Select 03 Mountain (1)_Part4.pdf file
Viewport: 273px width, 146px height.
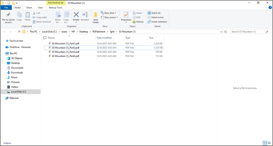point(104,56)
